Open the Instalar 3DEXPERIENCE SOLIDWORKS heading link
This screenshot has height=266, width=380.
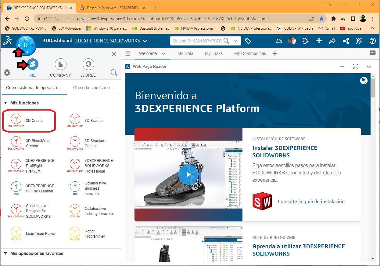(285, 151)
